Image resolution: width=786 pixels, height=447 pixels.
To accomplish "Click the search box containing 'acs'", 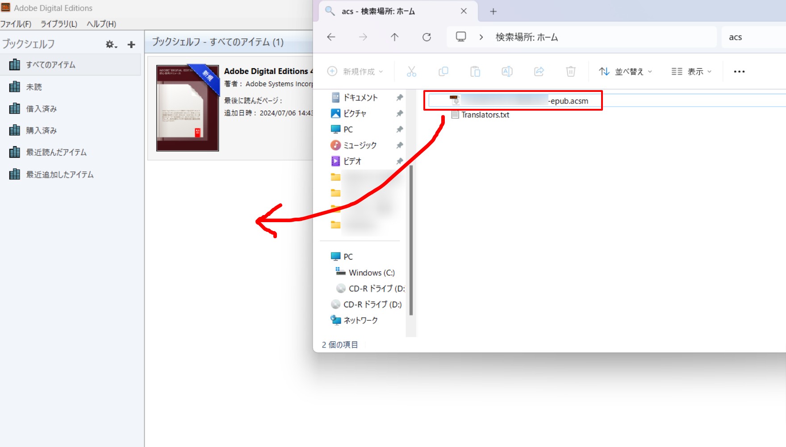I will coord(754,37).
